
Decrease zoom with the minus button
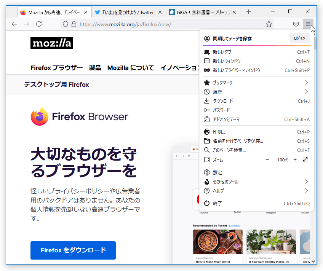(x=267, y=159)
